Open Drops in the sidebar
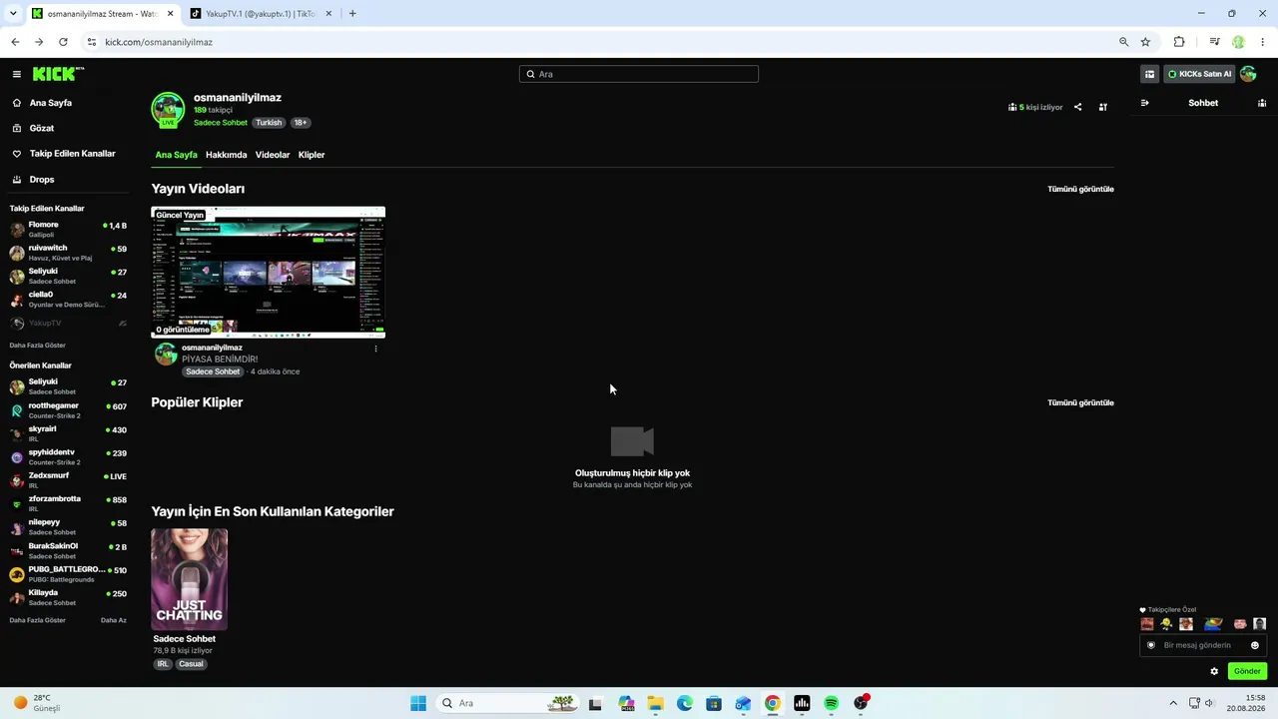 tap(42, 180)
